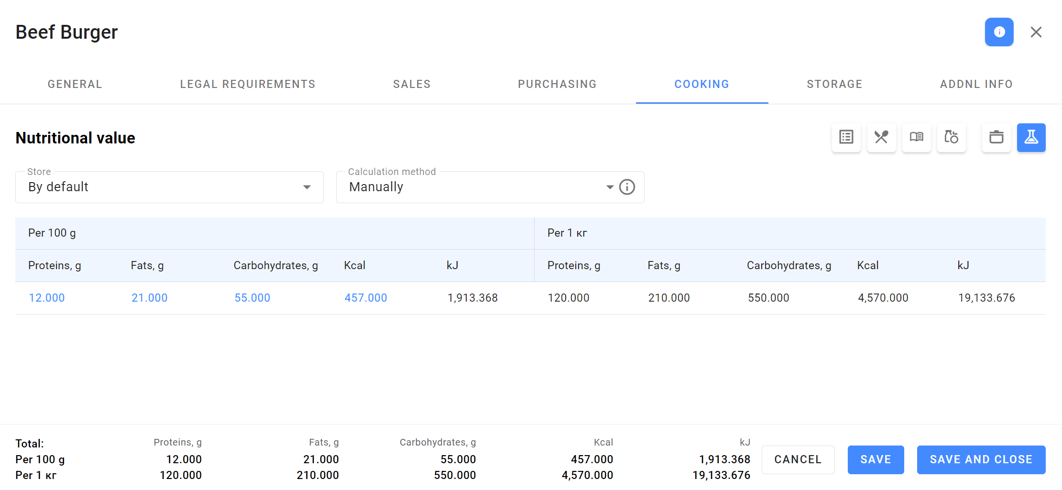This screenshot has width=1062, height=490.
Task: Click the Total: label in footer
Action: [x=30, y=443]
